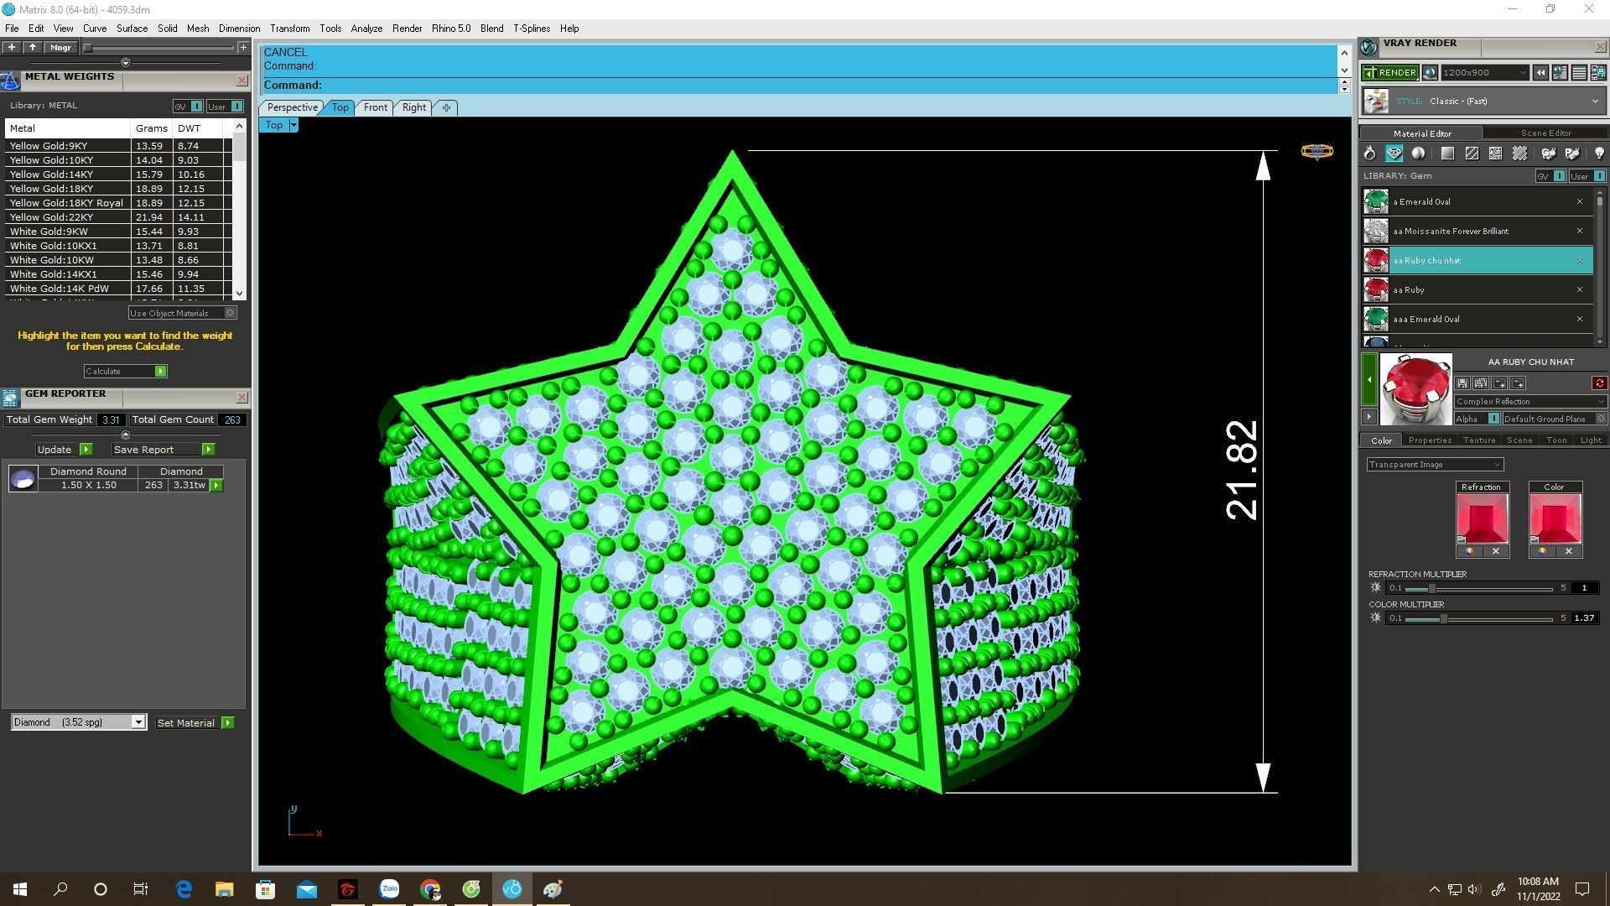Switch to the Perspective viewport tab
The height and width of the screenshot is (906, 1610).
(x=292, y=107)
